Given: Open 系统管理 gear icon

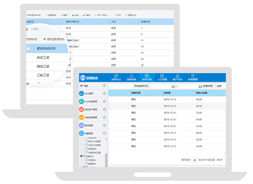Looking at the screenshot, I should tap(193, 76).
